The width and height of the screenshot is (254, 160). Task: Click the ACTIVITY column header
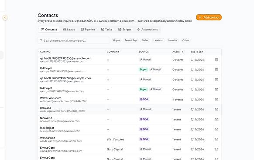tap(178, 52)
